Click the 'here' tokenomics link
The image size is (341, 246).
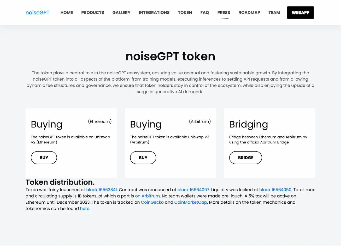[x=85, y=208]
